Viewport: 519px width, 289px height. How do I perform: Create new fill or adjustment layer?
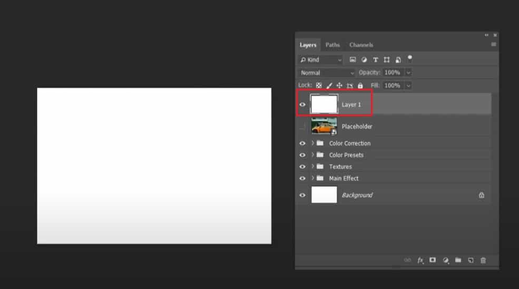pos(446,260)
